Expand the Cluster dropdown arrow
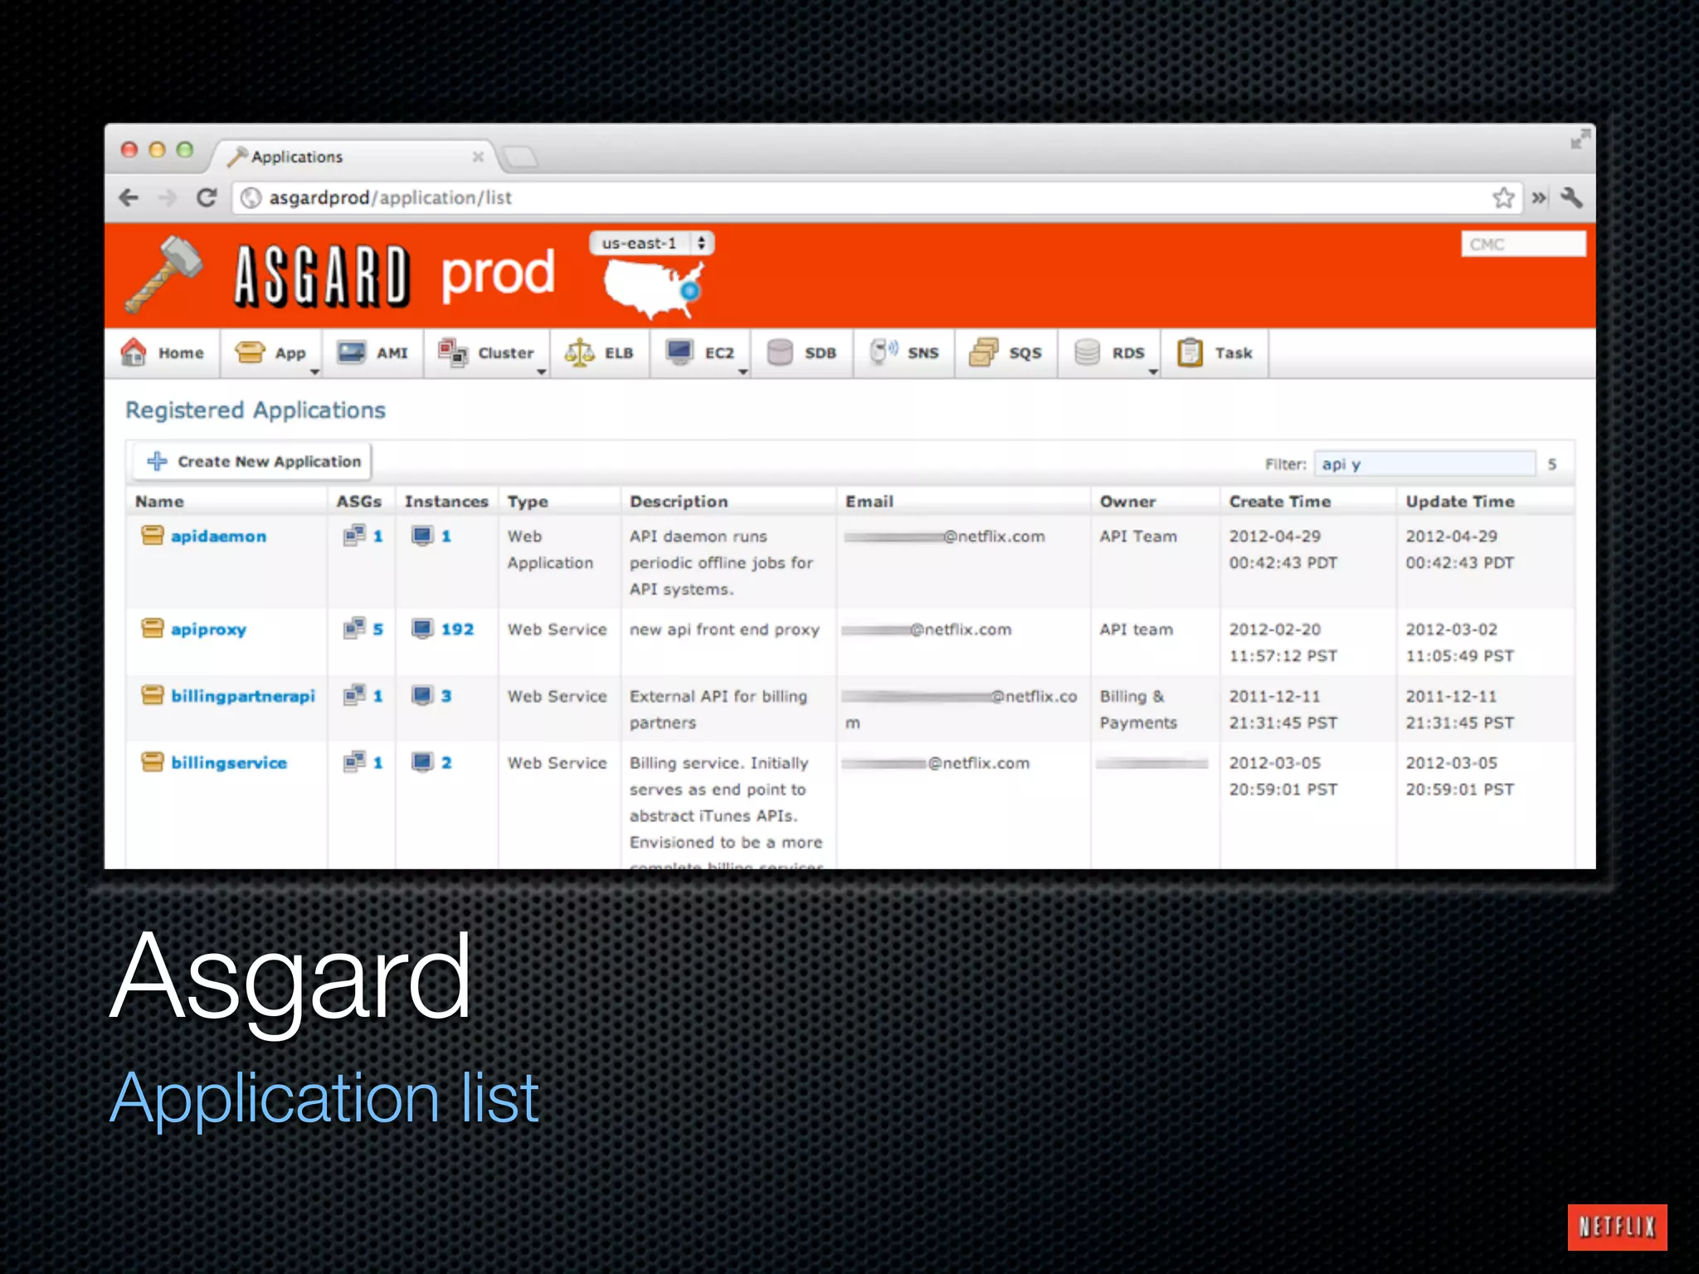This screenshot has width=1699, height=1274. click(542, 372)
